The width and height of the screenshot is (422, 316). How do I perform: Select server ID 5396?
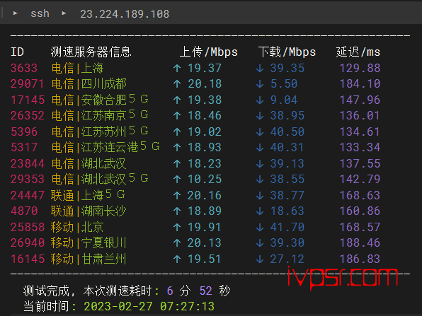[x=24, y=131]
